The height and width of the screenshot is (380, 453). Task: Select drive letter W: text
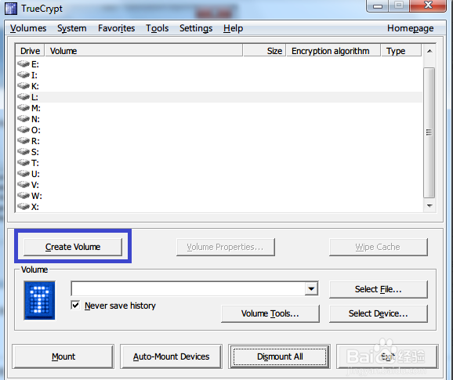tap(36, 196)
